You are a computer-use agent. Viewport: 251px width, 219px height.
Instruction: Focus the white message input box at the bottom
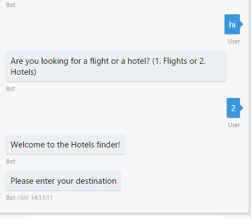tap(124, 217)
